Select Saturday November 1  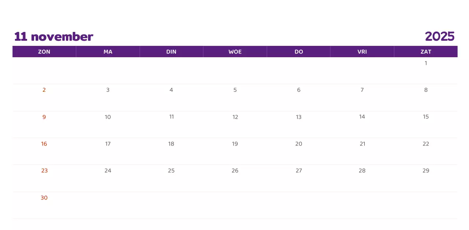click(426, 63)
